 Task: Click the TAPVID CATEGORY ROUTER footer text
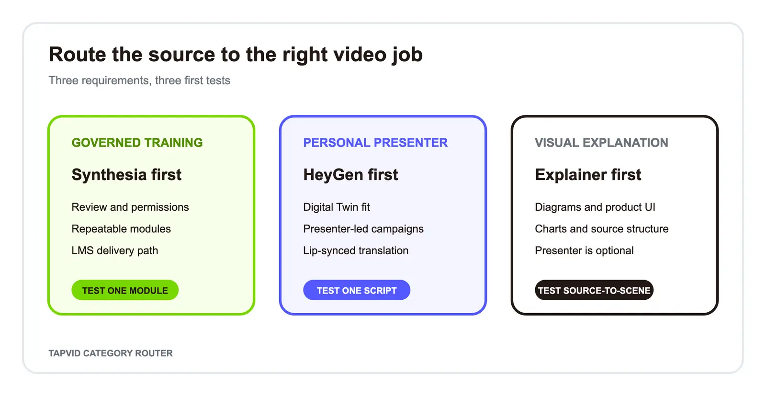[111, 353]
